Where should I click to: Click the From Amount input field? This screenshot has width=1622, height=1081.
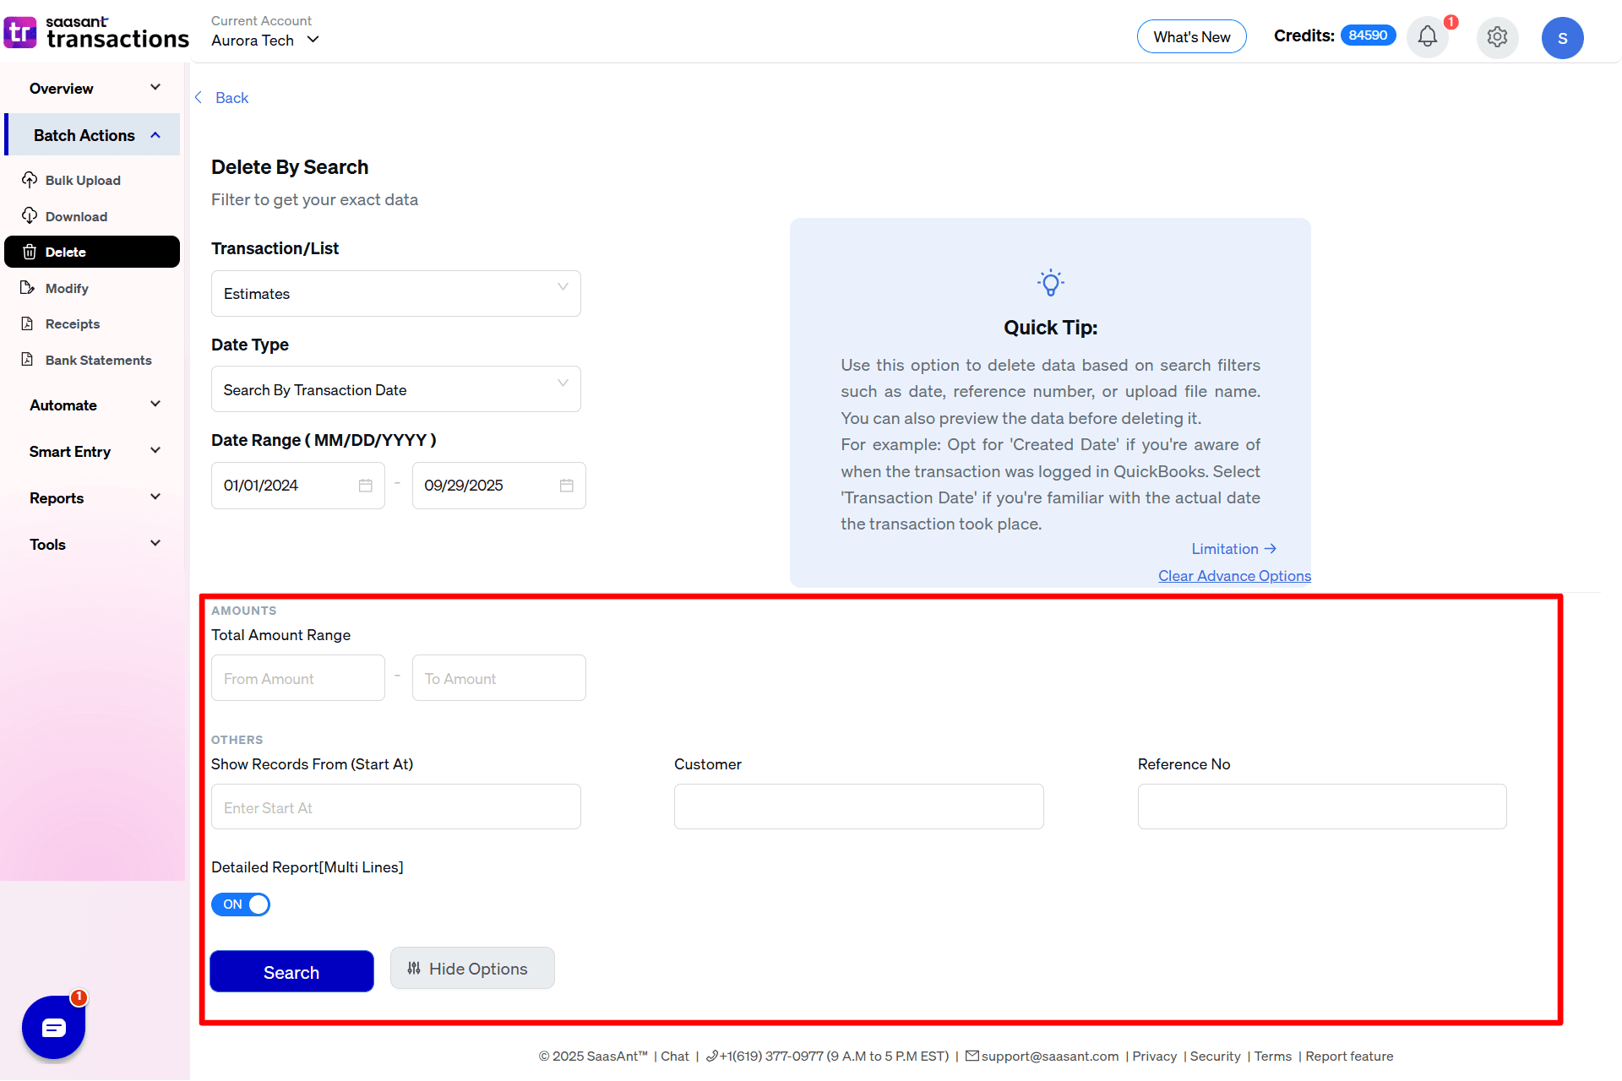[297, 677]
